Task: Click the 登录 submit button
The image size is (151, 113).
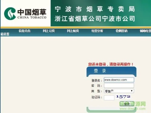Action: [x=127, y=104]
